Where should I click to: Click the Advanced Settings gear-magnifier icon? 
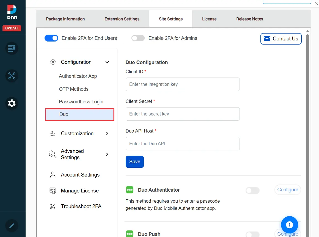point(53,154)
